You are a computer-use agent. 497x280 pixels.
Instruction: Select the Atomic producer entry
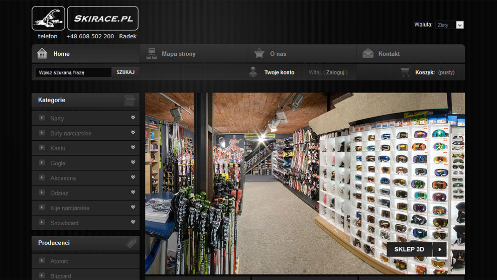59,261
